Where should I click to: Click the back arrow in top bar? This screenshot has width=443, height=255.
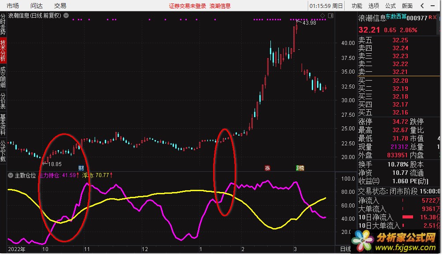[422, 6]
